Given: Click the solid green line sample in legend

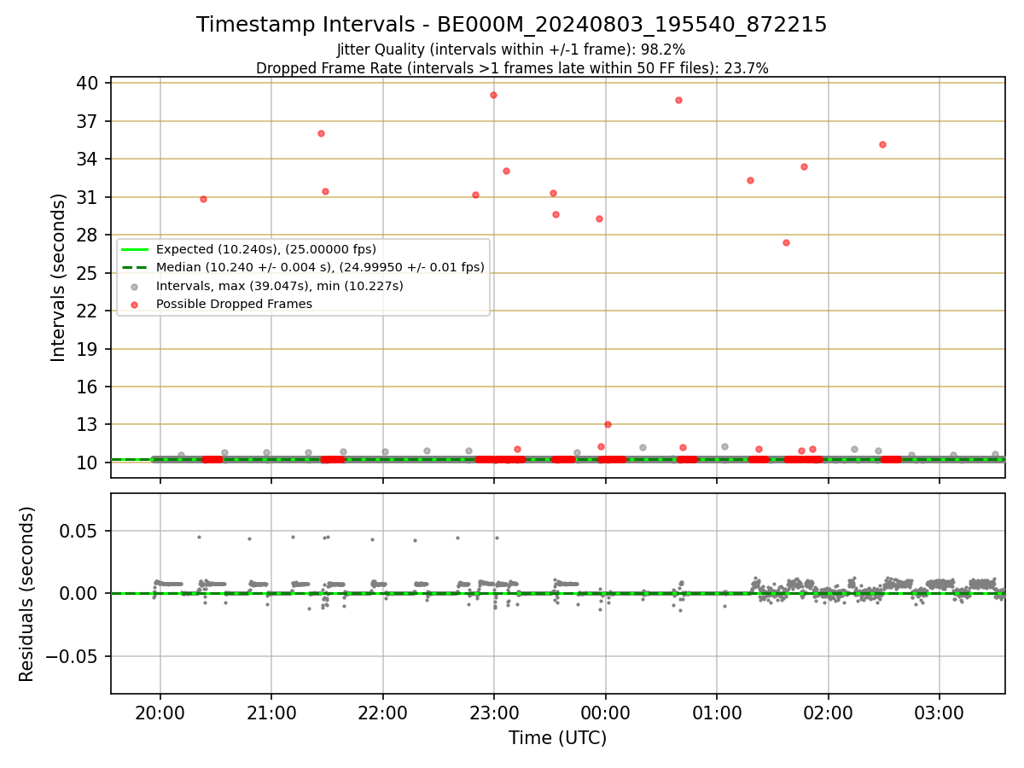Looking at the screenshot, I should tap(135, 249).
